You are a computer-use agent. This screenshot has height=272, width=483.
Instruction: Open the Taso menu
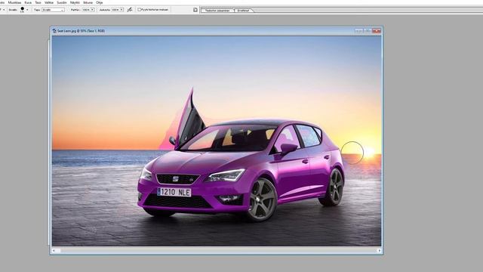[x=38, y=2]
